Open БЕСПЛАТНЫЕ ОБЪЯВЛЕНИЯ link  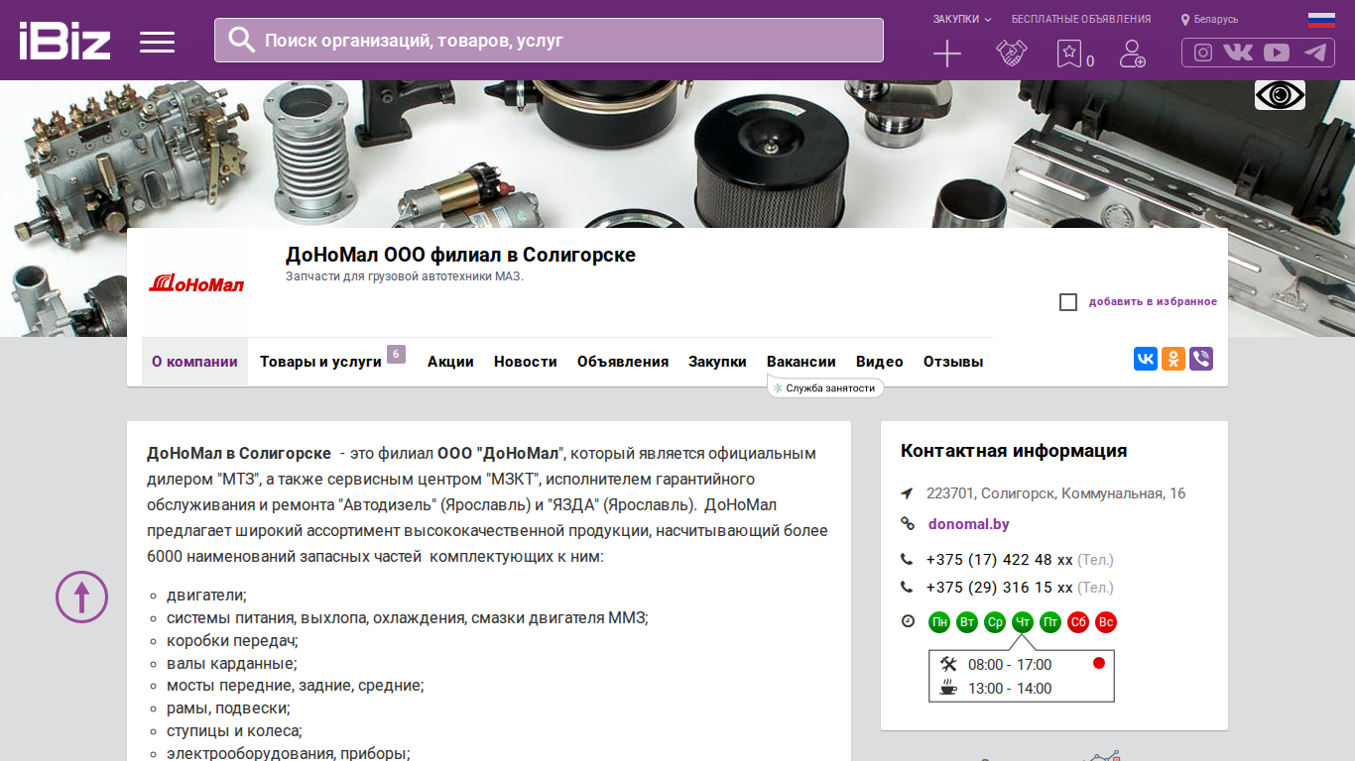[x=1081, y=19]
